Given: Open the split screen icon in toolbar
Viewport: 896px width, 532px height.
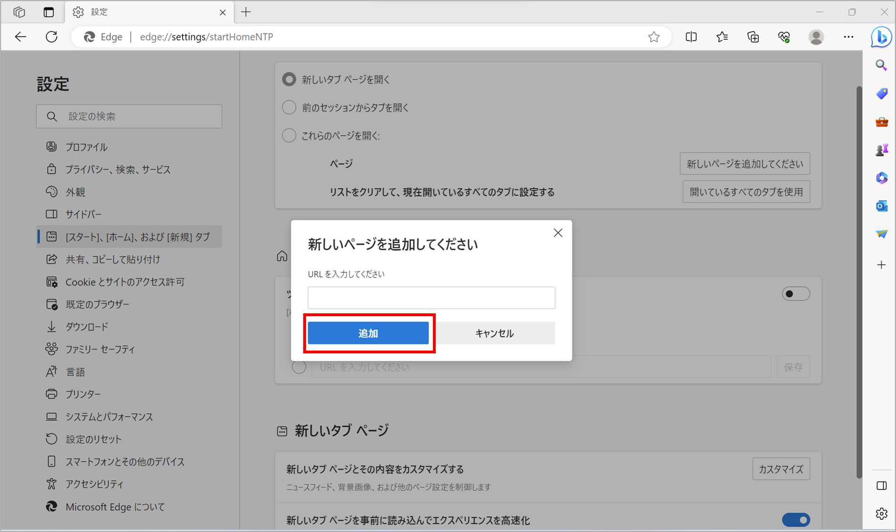Looking at the screenshot, I should point(691,37).
